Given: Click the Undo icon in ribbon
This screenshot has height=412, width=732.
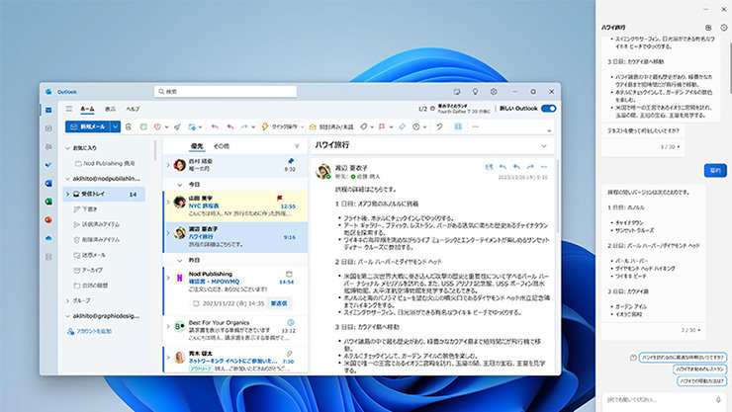Looking at the screenshot, I should click(439, 126).
